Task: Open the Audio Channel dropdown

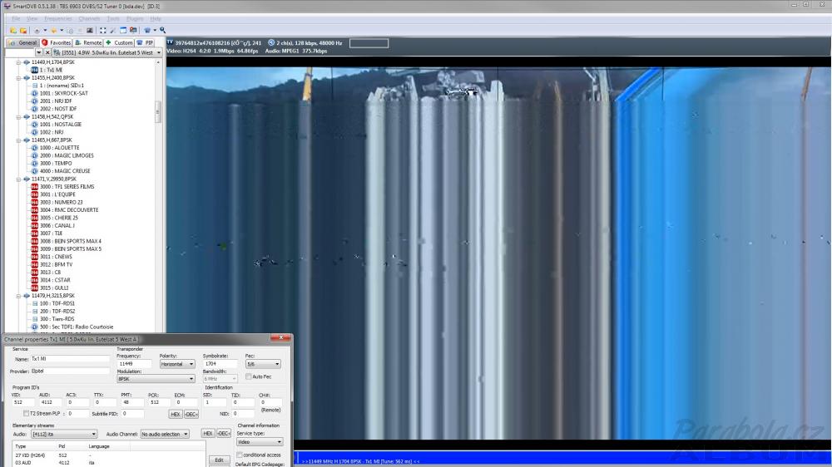Action: pos(165,434)
